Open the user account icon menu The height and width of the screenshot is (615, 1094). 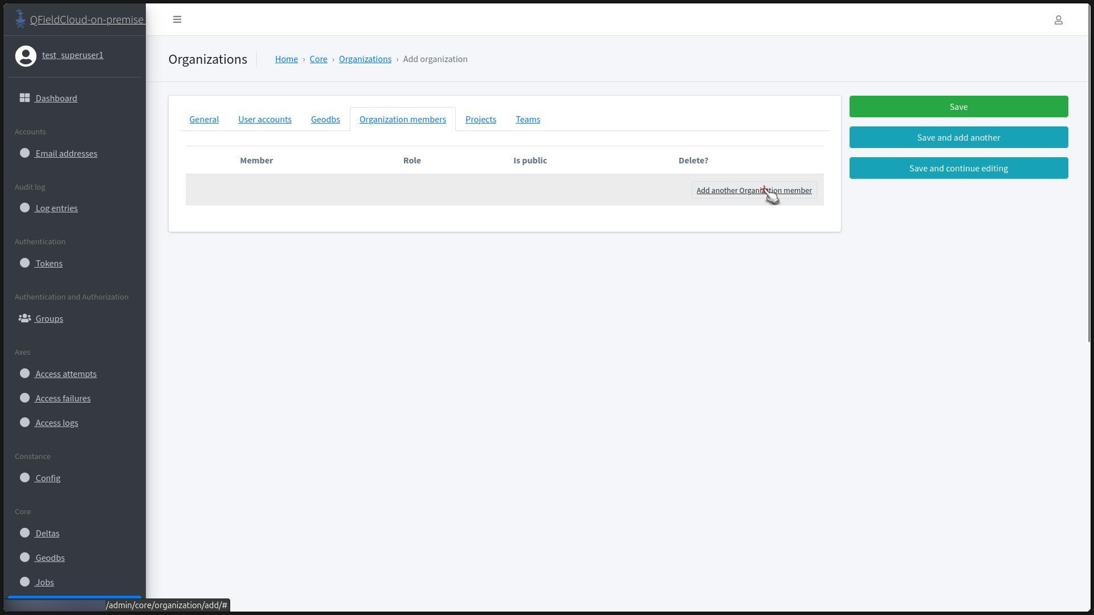coord(1058,20)
